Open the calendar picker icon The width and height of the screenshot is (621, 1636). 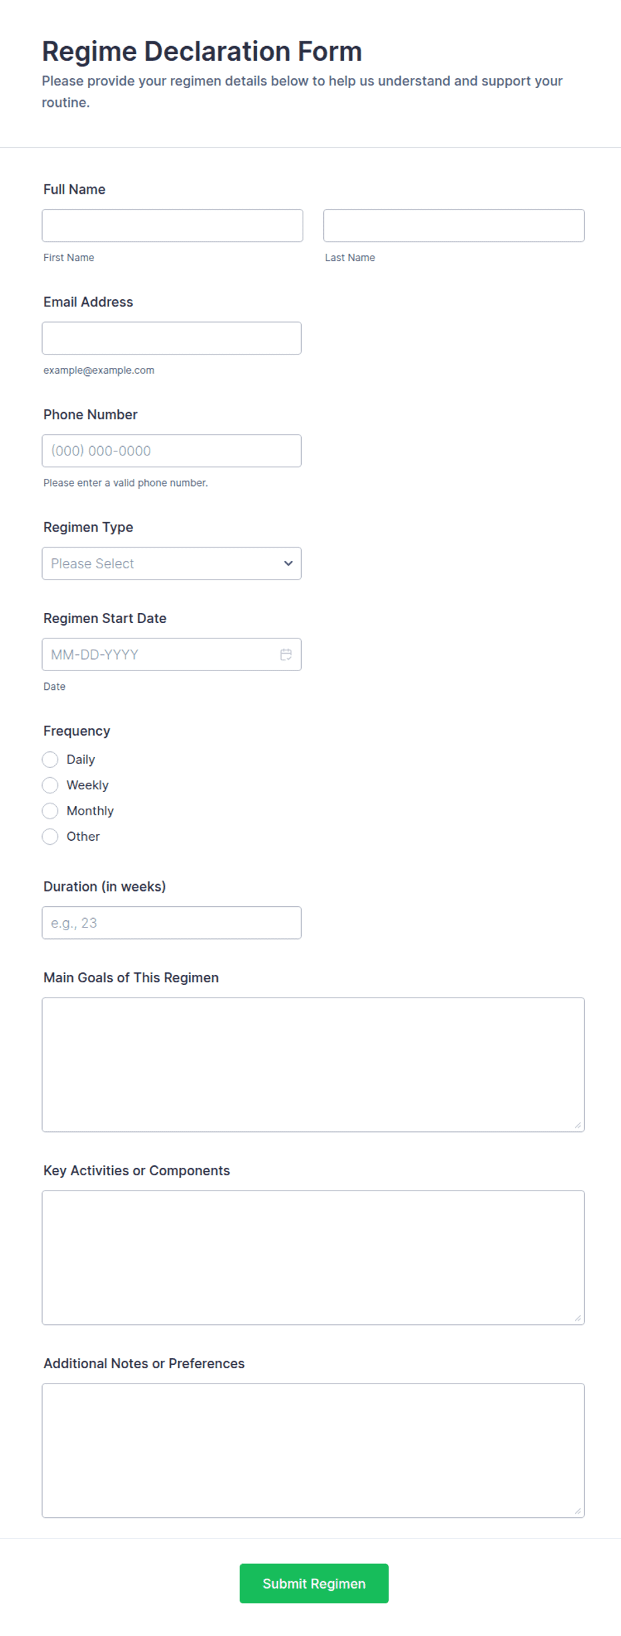coord(286,654)
